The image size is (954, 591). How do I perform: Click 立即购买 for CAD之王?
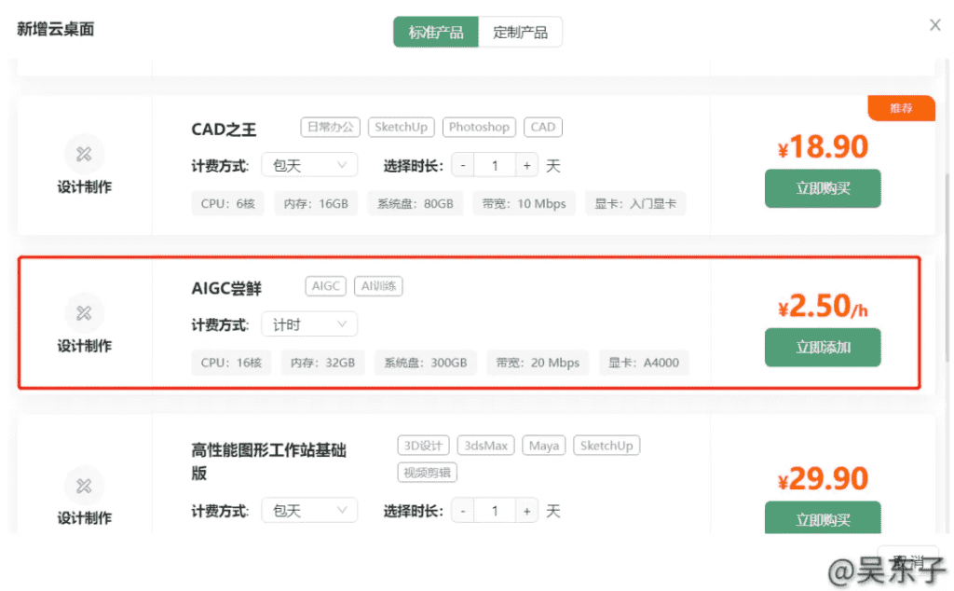(823, 188)
